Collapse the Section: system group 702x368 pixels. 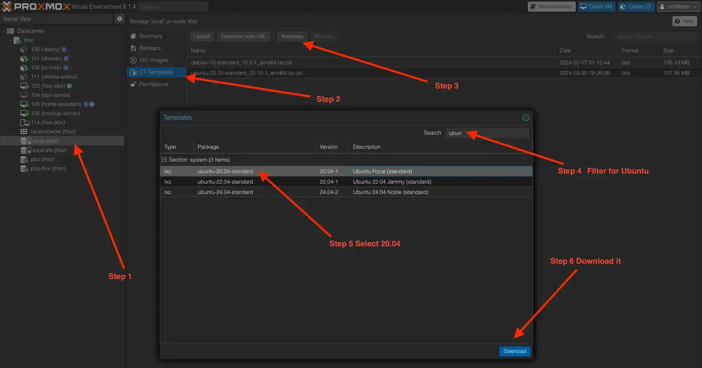click(x=164, y=160)
